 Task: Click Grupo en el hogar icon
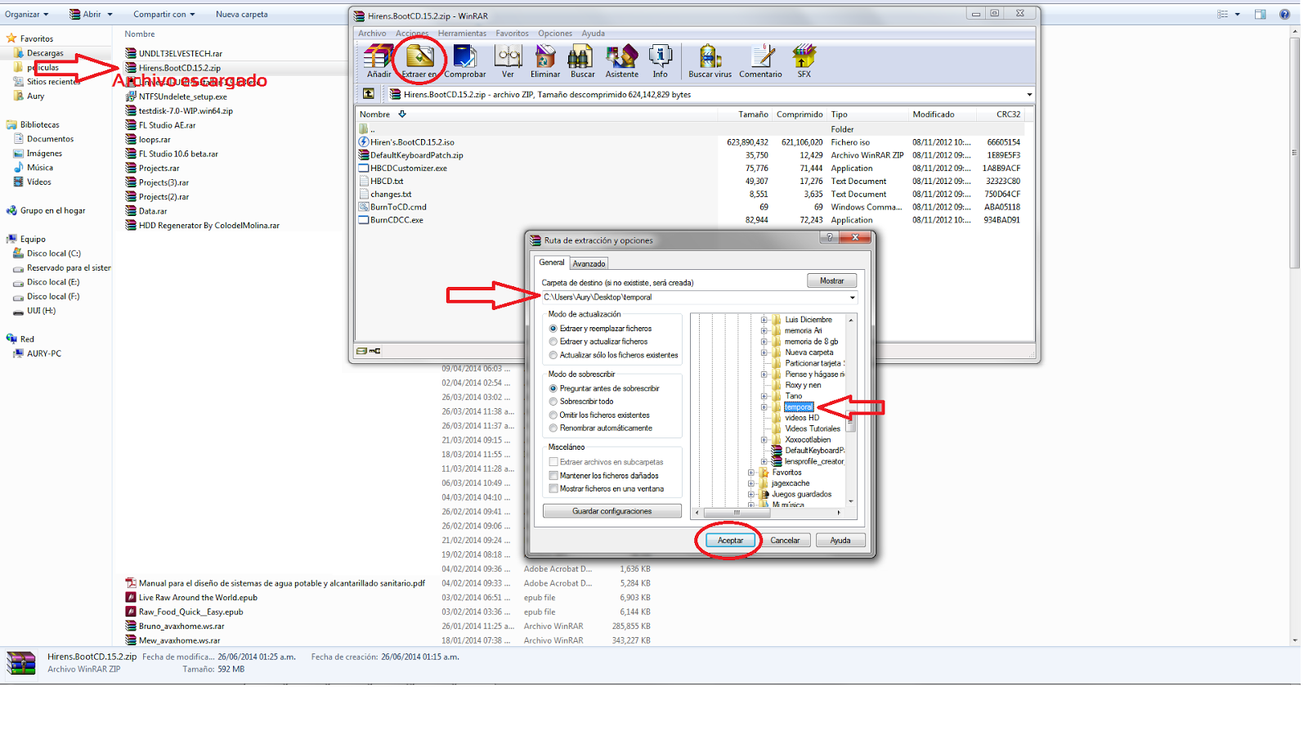(x=11, y=210)
